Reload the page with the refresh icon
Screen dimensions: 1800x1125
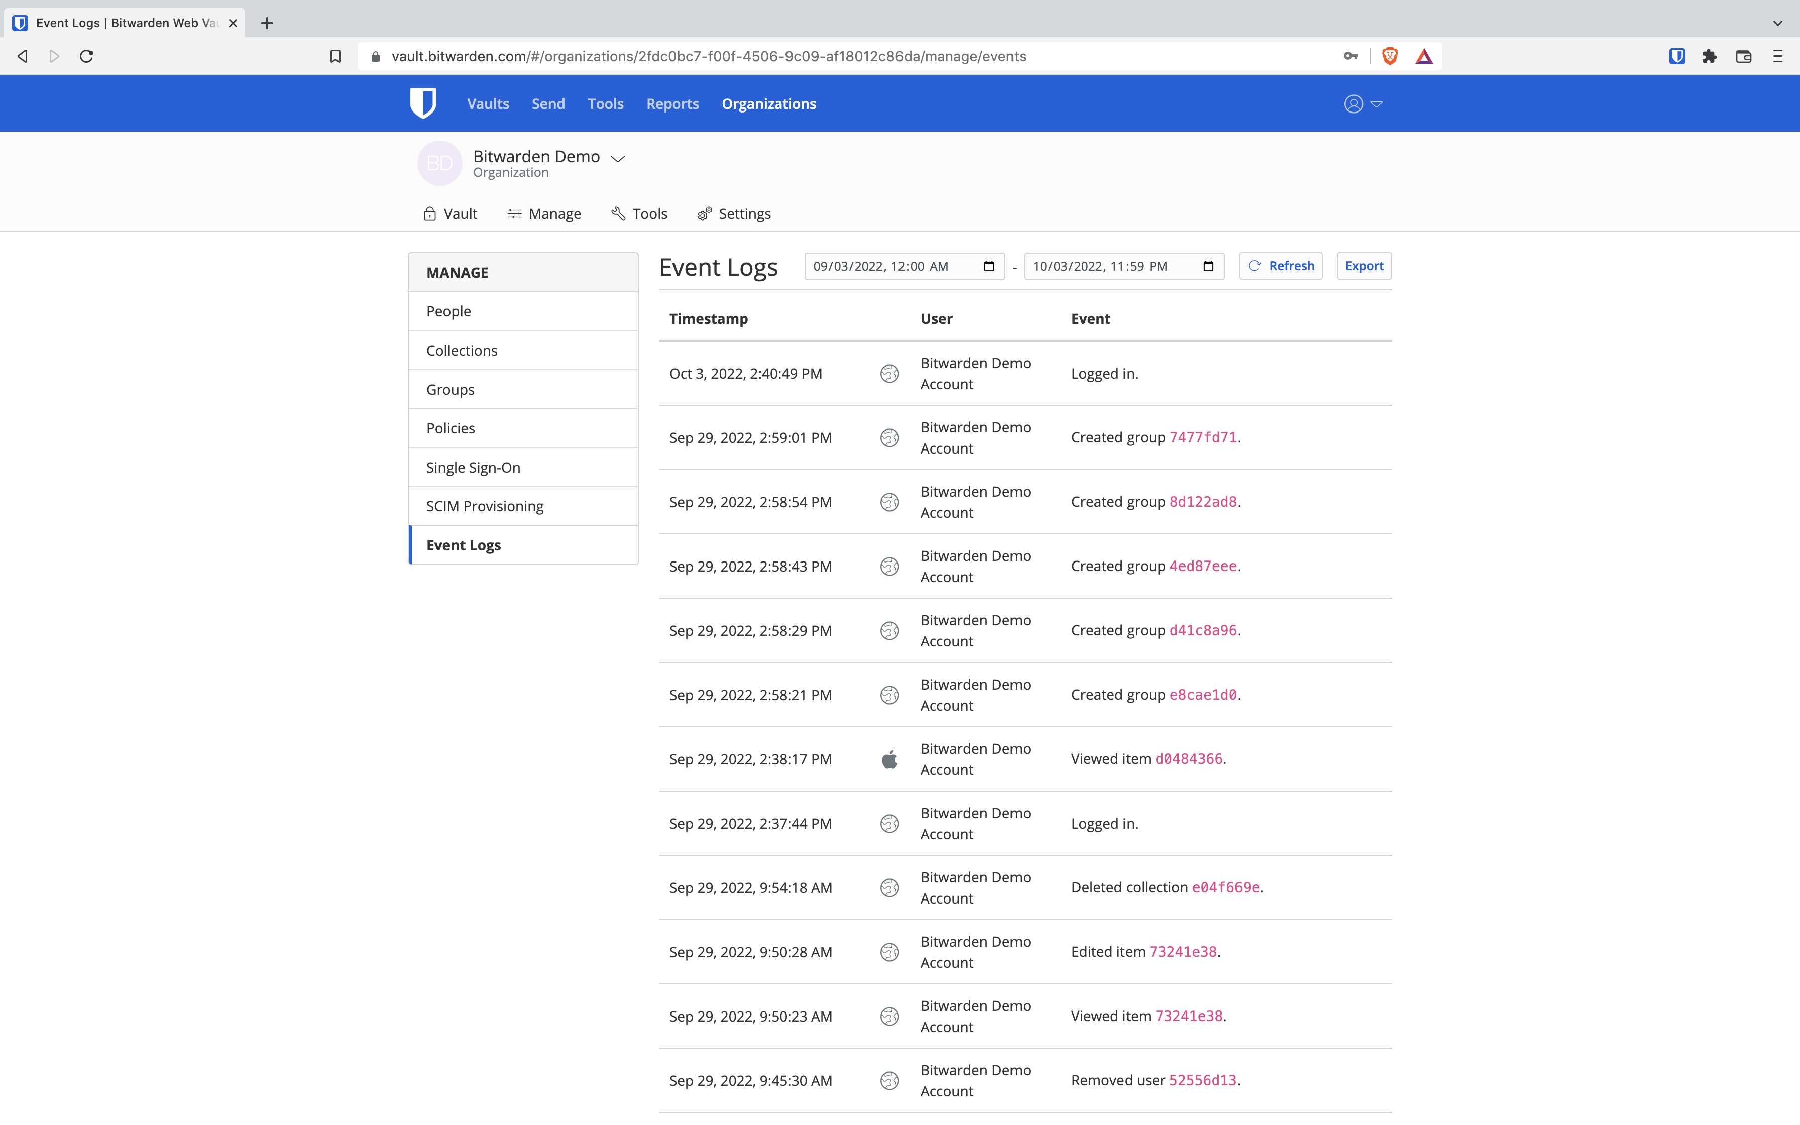pyautogui.click(x=86, y=57)
